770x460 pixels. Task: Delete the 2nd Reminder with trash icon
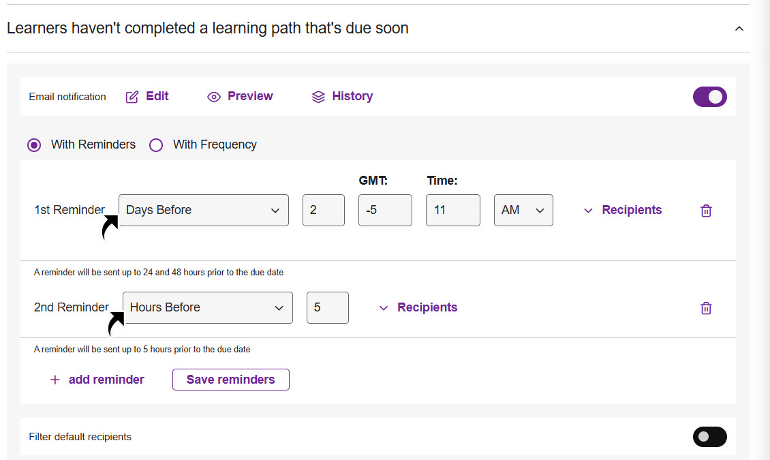(x=706, y=308)
